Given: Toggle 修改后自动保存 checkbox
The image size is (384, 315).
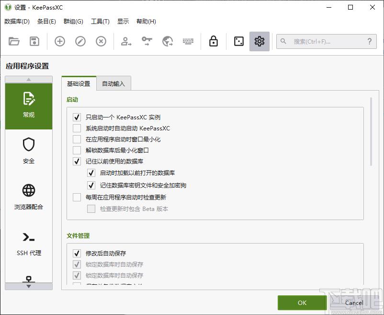Looking at the screenshot, I should (77, 253).
